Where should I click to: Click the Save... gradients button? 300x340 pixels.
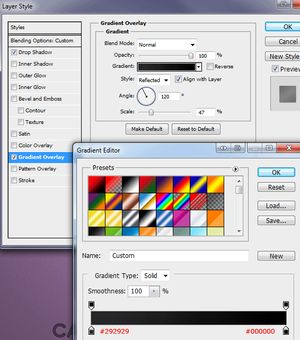coord(276,220)
